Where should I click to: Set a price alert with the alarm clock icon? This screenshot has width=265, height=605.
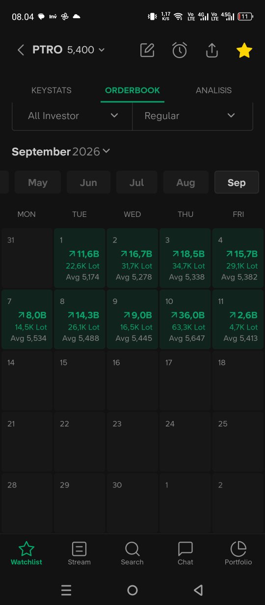click(x=180, y=50)
